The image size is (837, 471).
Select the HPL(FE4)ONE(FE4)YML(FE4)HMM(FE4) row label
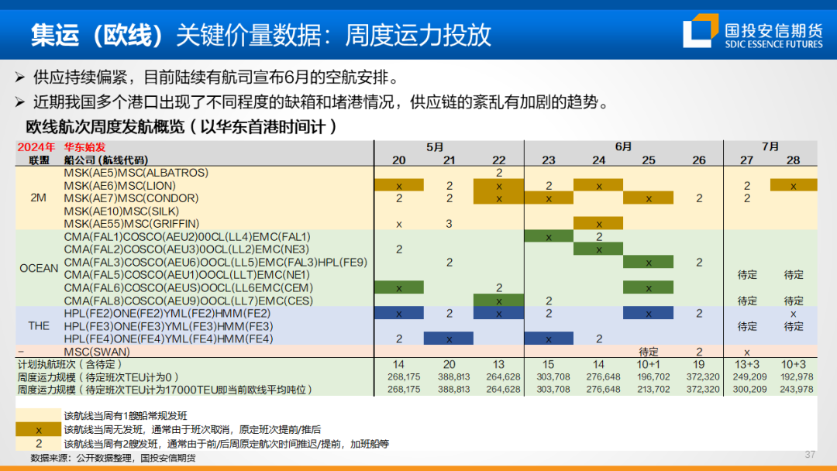tap(169, 339)
